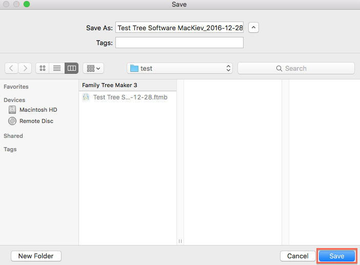
Task: Go forward with the right chevron button
Action: pos(25,68)
